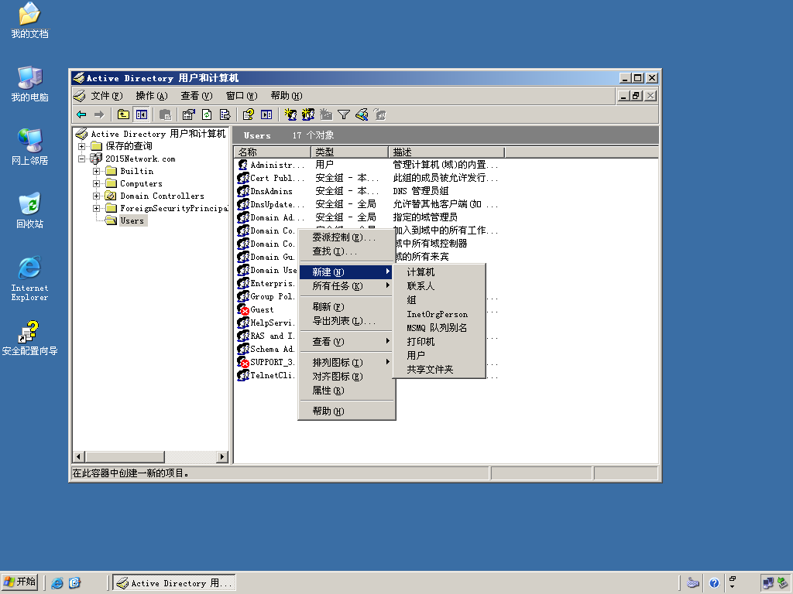Choose 委派控制(E)... from context menu
The height and width of the screenshot is (594, 793).
pyautogui.click(x=346, y=237)
